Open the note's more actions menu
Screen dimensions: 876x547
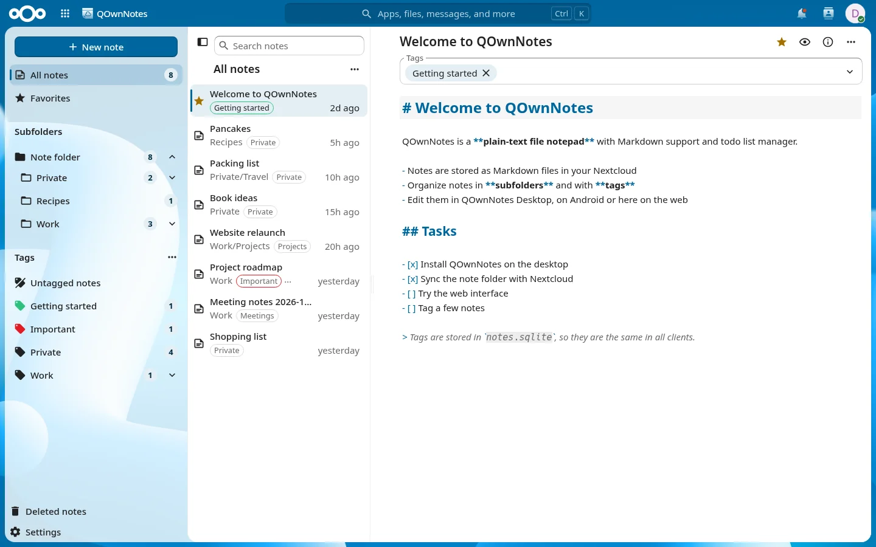[x=851, y=42]
